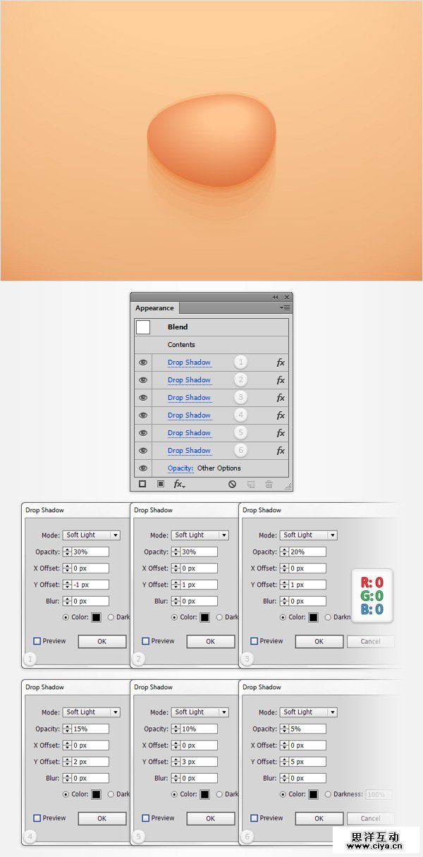Click Add New Fill icon in Appearance panel
The height and width of the screenshot is (857, 423).
point(160,484)
